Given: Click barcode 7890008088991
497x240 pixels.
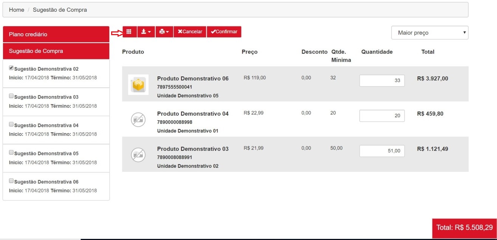Looking at the screenshot, I should click(x=175, y=157).
